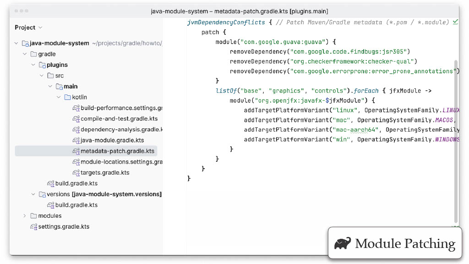Image resolution: width=469 pixels, height=264 pixels.
Task: Select metadata-patch.gradle.kts in the tree
Action: [117, 151]
